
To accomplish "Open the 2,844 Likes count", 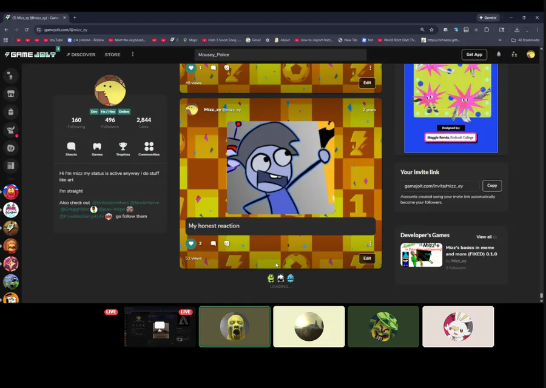I will [144, 122].
